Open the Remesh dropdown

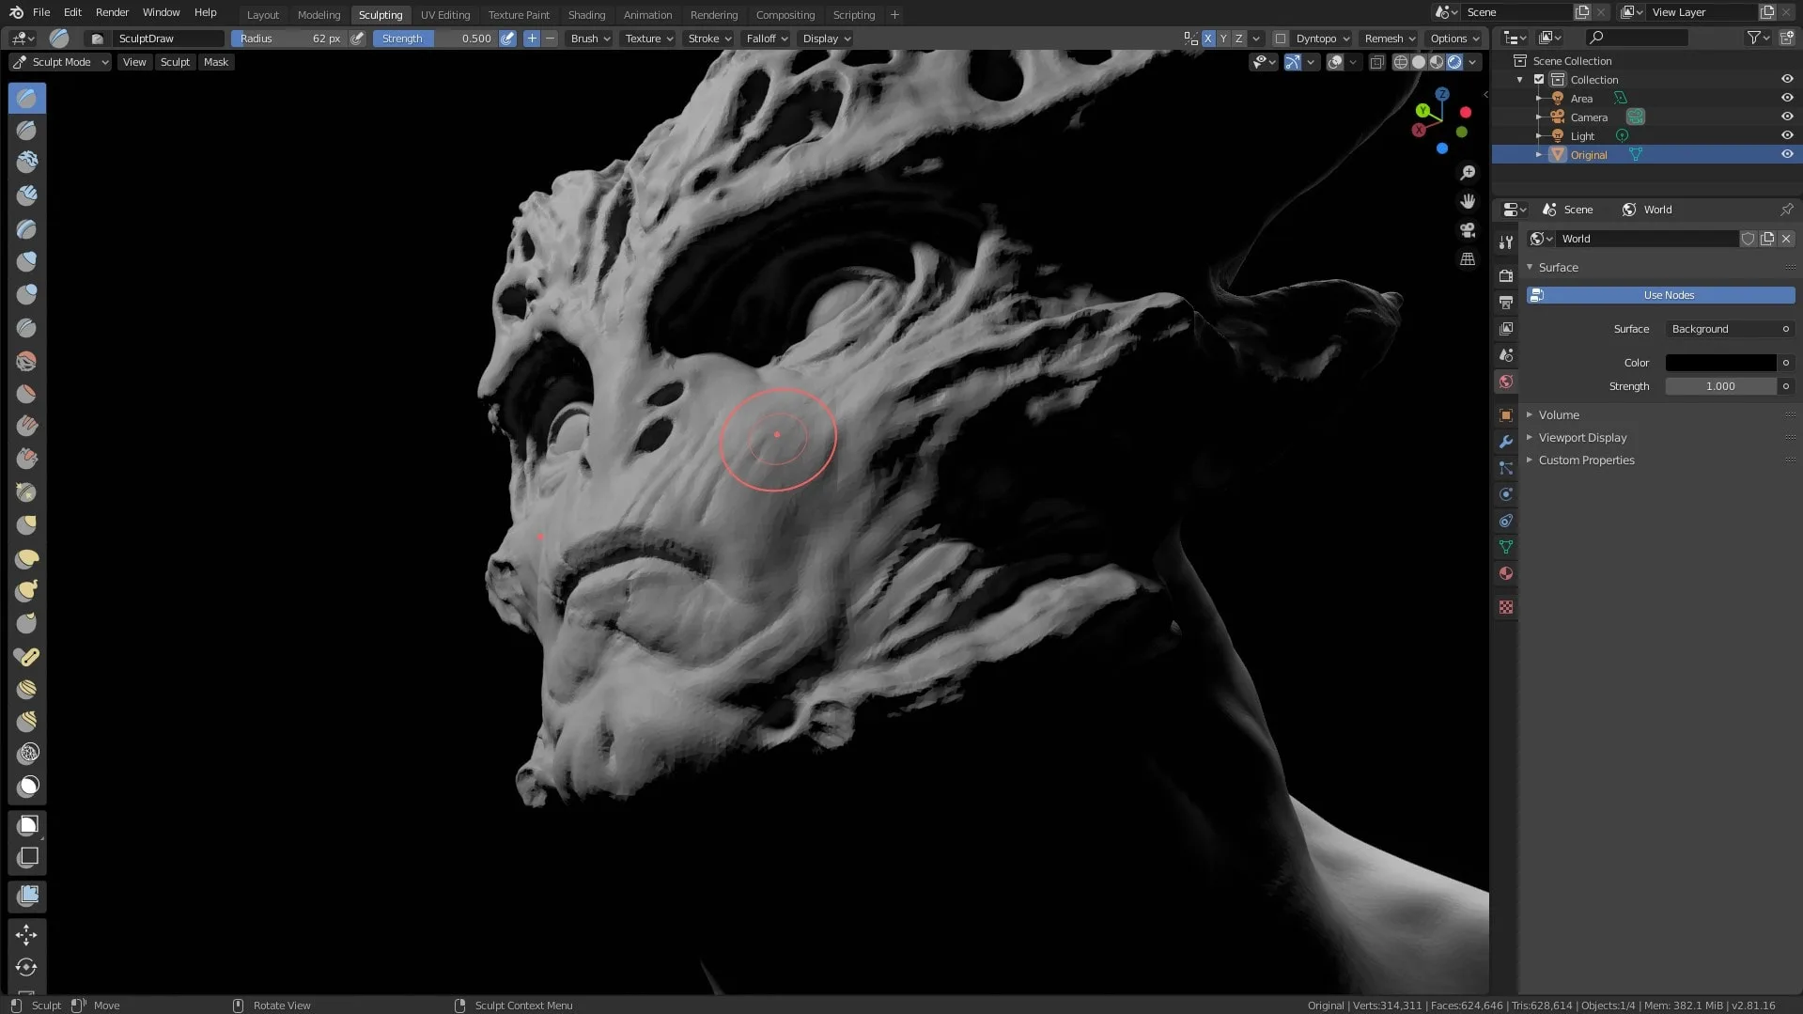click(1388, 39)
